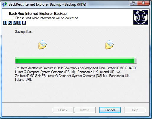Viewport: 152px width, 119px height.
Task: Click the step 1 wizard indicator
Action: 5,23
